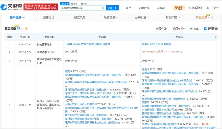Click 联系我们 contact button
The height and width of the screenshot is (129, 222).
(195, 8)
